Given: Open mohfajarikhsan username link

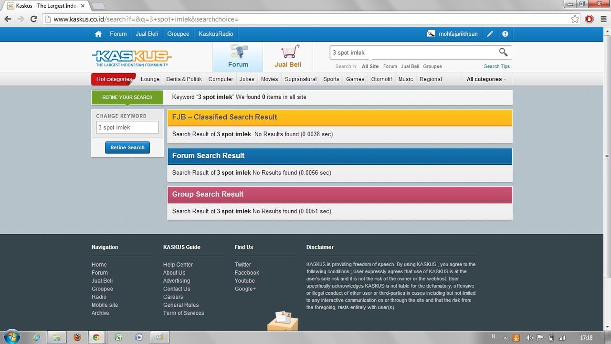Looking at the screenshot, I should [x=458, y=34].
